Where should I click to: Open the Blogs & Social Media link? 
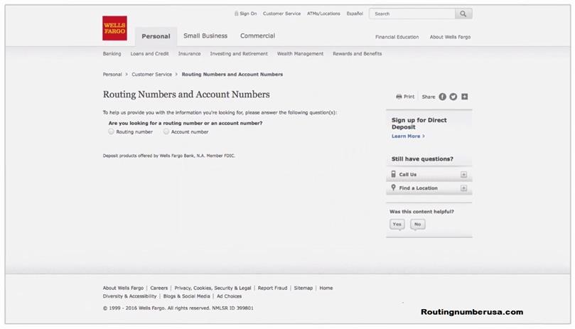pyautogui.click(x=187, y=296)
